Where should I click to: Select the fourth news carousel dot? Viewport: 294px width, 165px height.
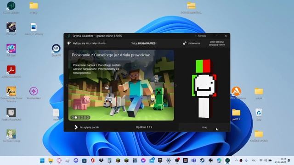pos(82,117)
